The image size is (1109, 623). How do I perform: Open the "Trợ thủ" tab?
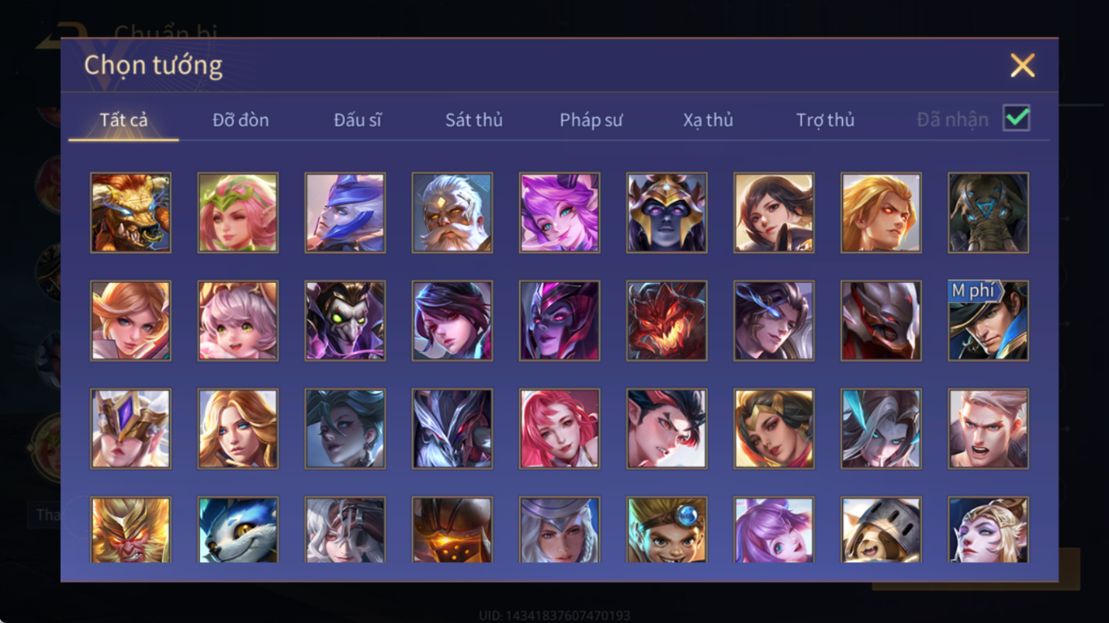pyautogui.click(x=825, y=120)
